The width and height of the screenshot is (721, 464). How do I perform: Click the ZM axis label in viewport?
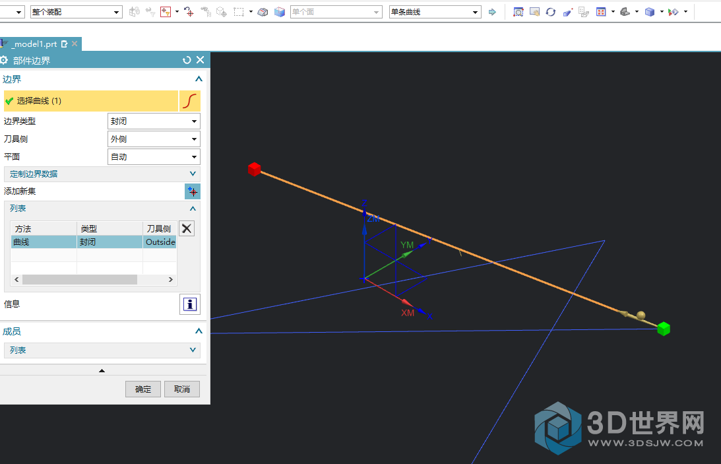pos(373,219)
